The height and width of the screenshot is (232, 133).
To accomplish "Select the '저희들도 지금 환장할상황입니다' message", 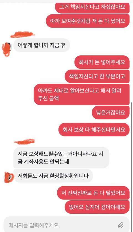I will [53, 176].
